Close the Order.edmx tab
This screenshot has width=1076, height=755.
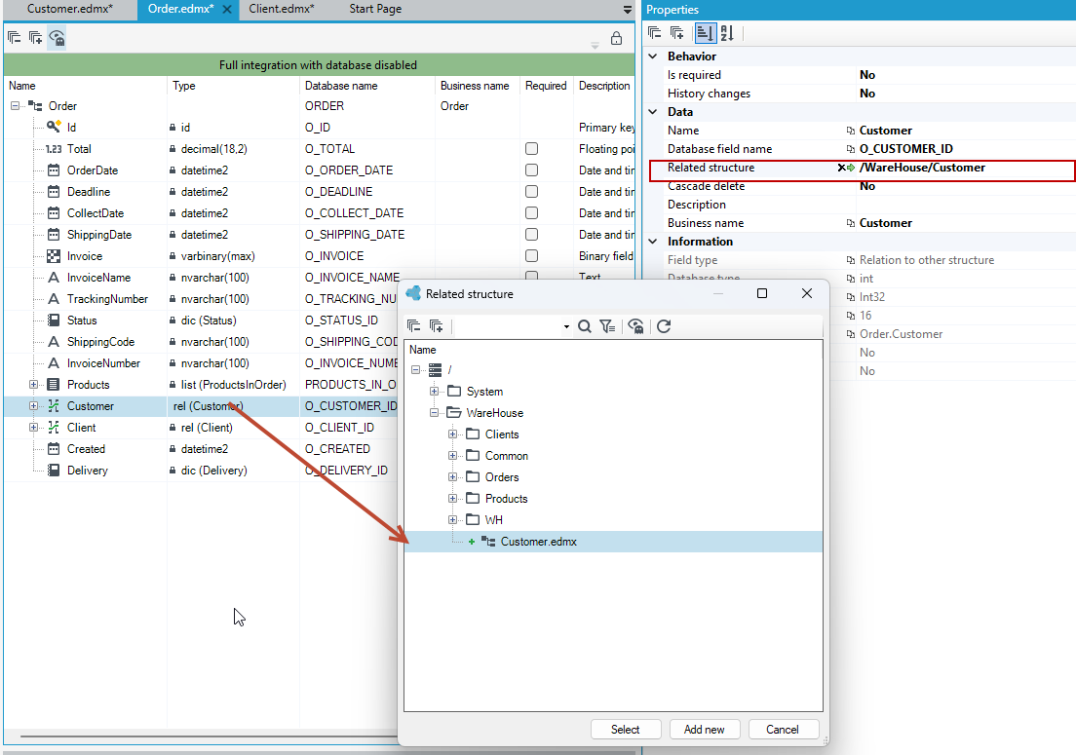[x=227, y=10]
